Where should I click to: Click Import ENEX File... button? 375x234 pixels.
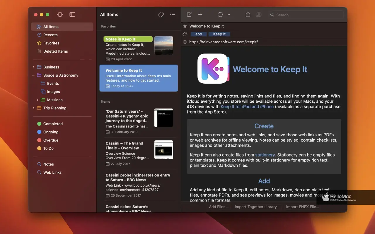(x=303, y=207)
